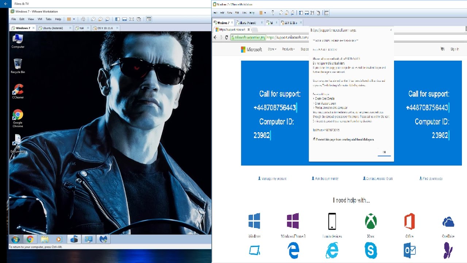Open the Computer desktop icon
The width and height of the screenshot is (467, 263).
pos(18,41)
